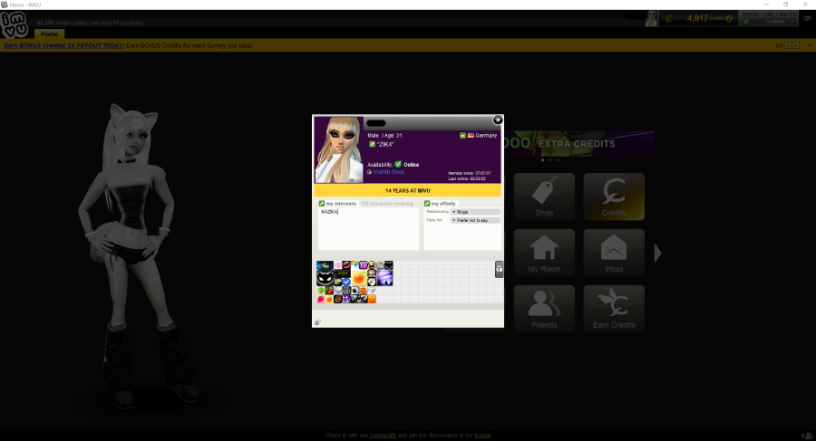The width and height of the screenshot is (816, 441).
Task: Edit my affinity pencil icon
Action: click(x=427, y=204)
